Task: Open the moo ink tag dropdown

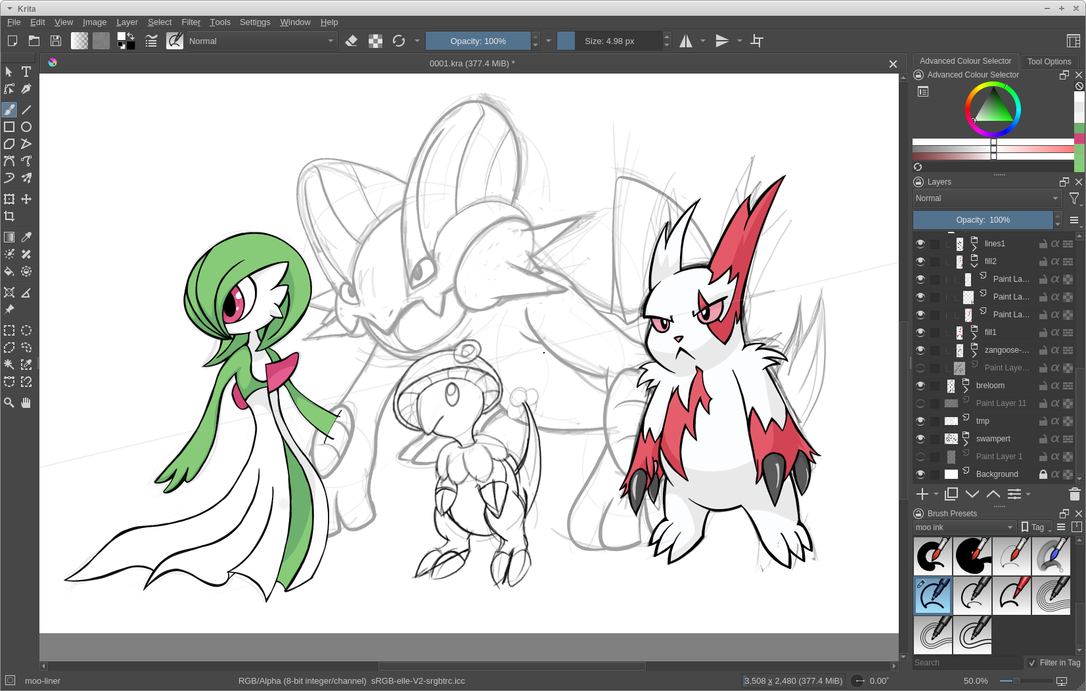Action: pyautogui.click(x=965, y=527)
